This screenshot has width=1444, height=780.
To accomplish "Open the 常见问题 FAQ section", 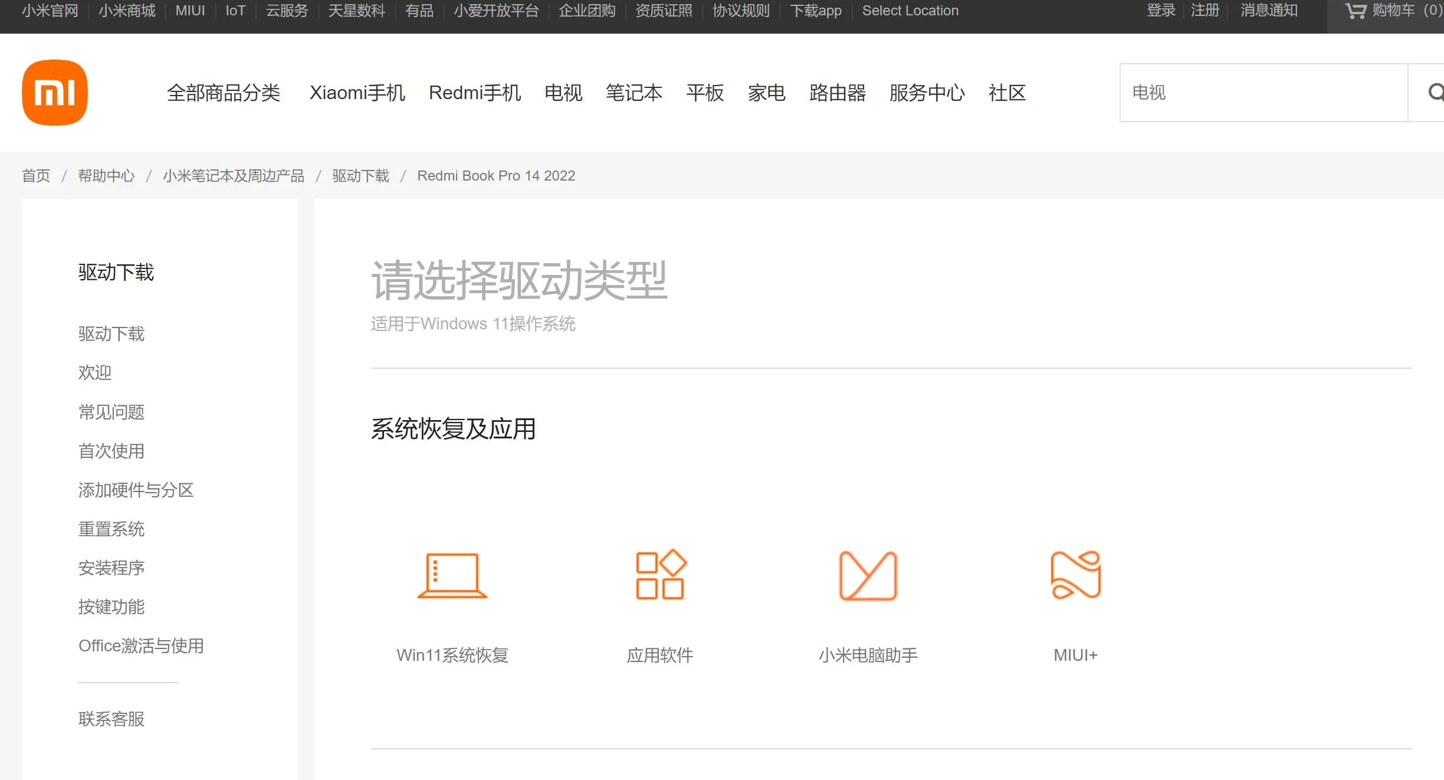I will coord(111,412).
